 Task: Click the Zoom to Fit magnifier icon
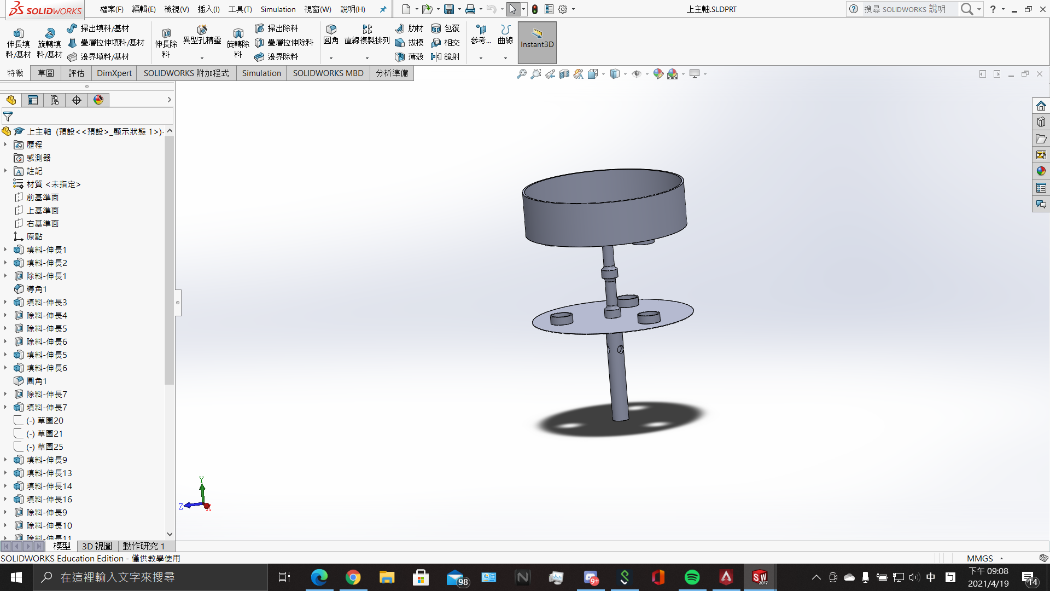521,74
